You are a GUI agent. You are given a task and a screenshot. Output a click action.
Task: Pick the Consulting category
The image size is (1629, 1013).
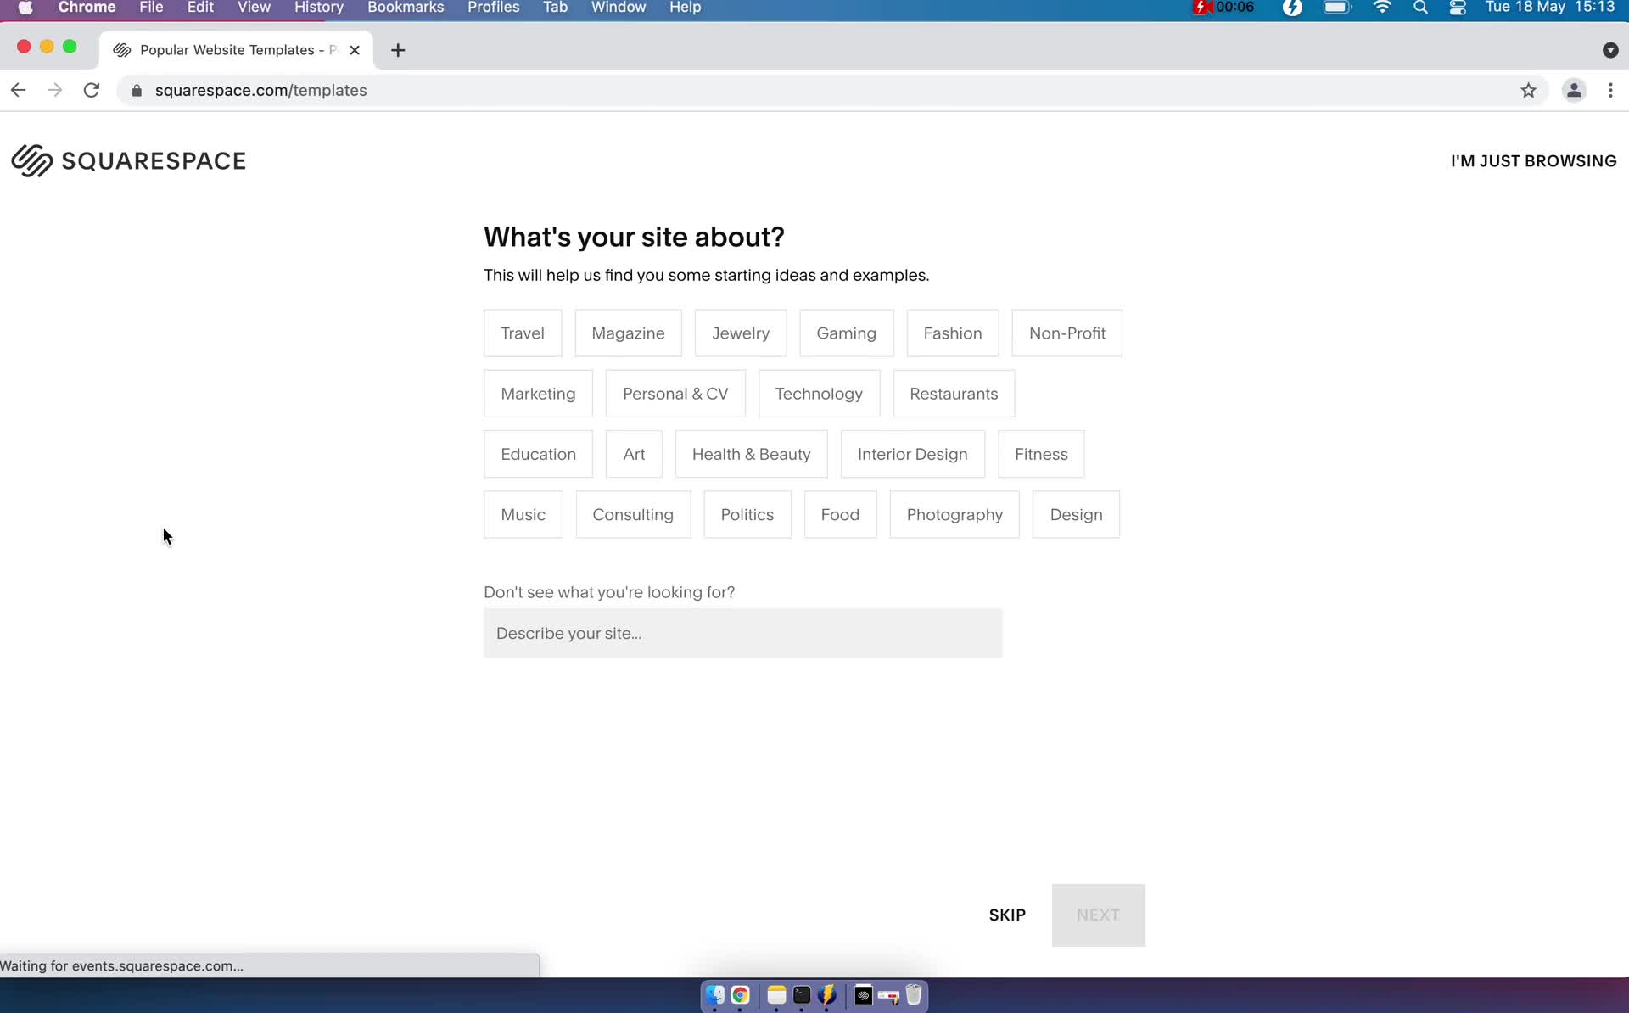(x=633, y=514)
